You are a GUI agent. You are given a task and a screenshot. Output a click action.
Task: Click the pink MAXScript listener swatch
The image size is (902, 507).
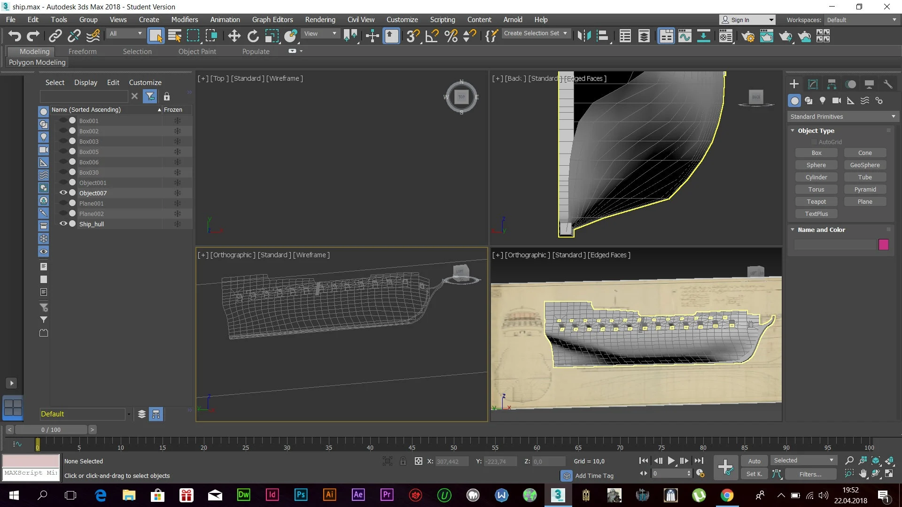(31, 461)
